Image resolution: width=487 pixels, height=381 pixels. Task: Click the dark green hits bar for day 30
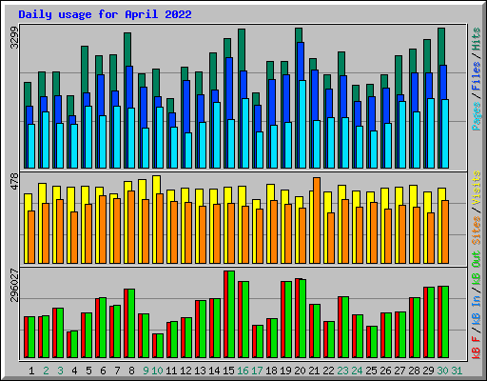point(441,47)
